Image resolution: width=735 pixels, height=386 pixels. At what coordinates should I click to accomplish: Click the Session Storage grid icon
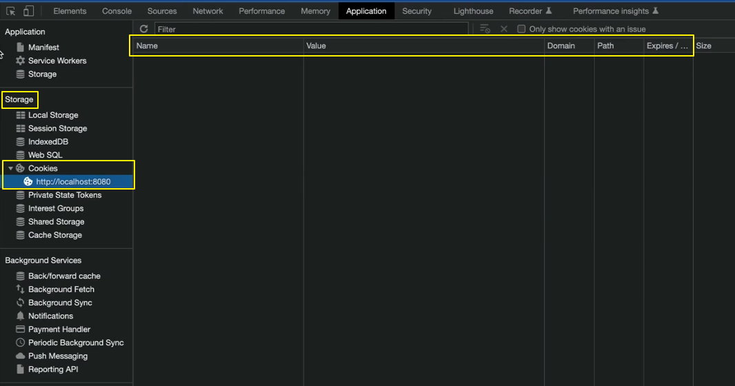[x=21, y=128]
